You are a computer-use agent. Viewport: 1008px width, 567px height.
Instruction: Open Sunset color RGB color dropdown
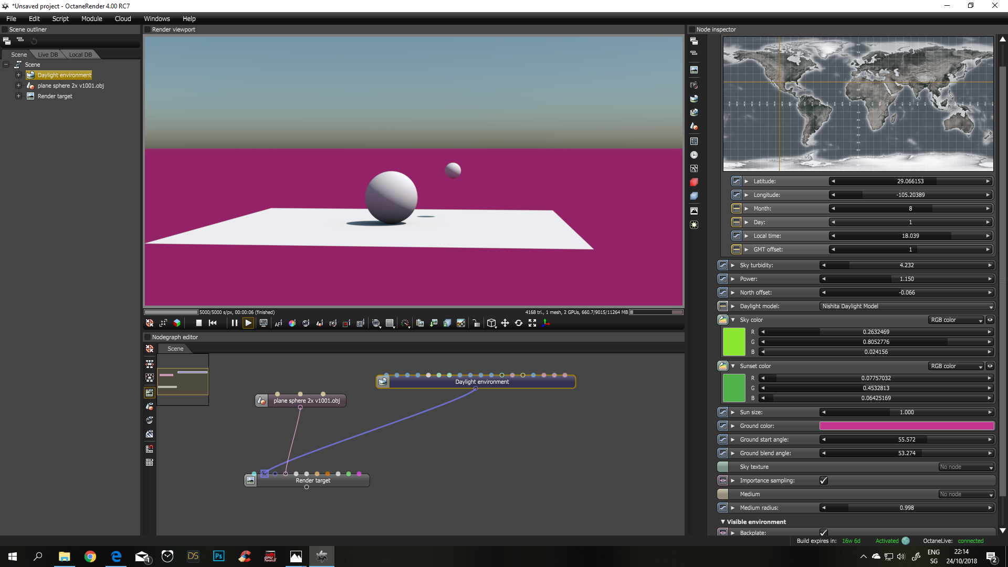tap(955, 366)
